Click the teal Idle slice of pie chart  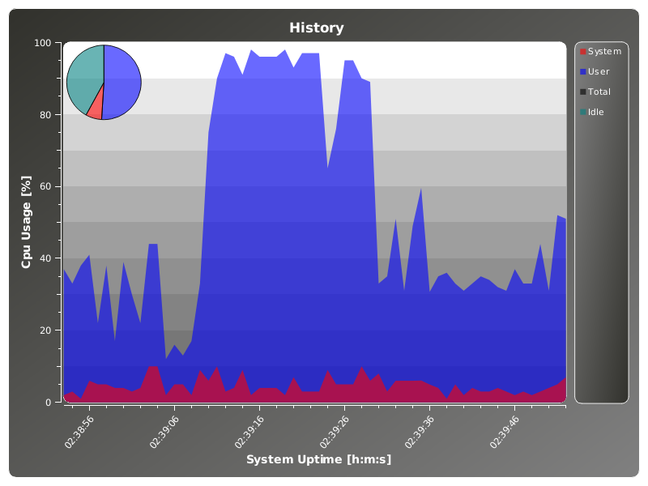tap(84, 75)
